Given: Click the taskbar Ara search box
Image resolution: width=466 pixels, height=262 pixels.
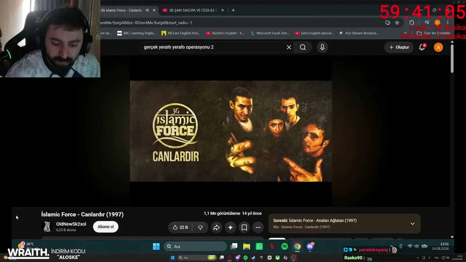Looking at the screenshot, I should pos(195,246).
